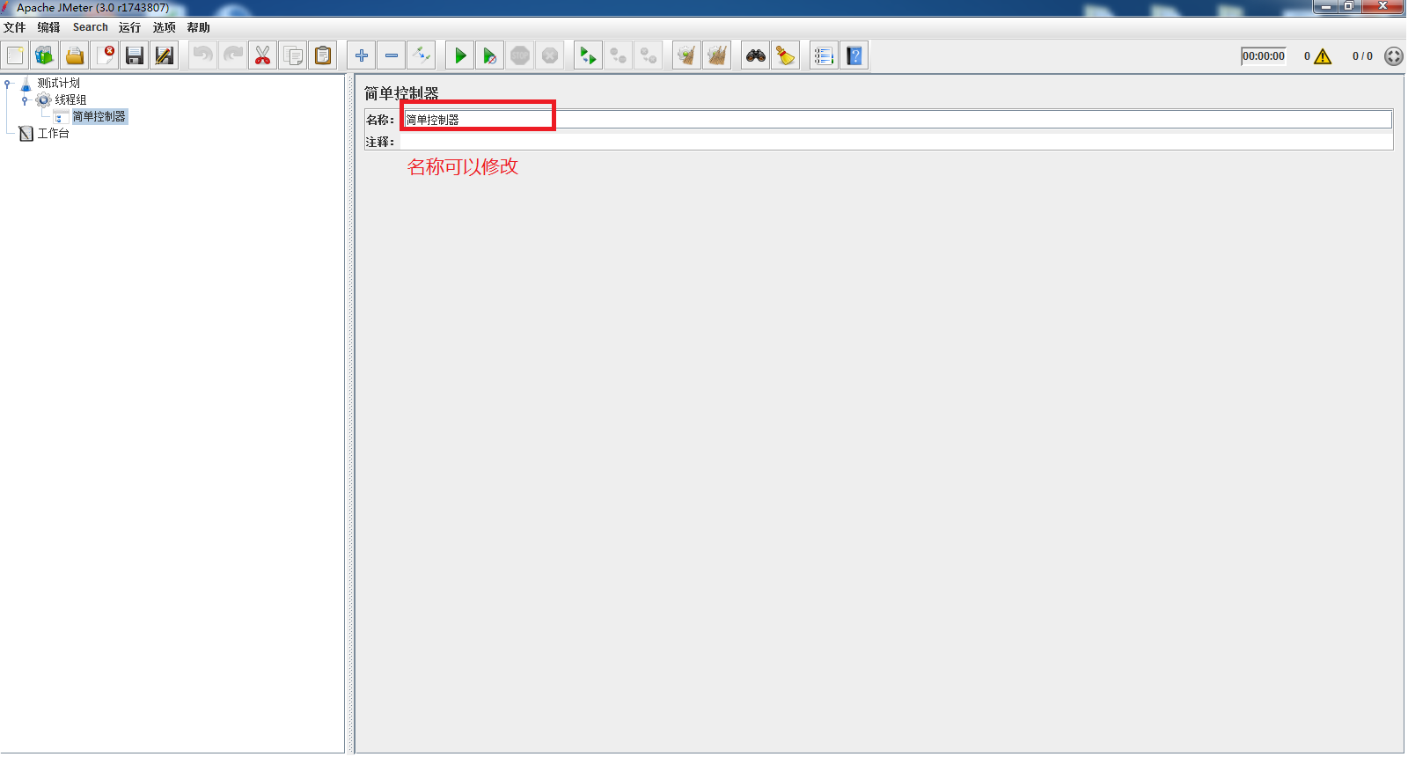
Task: Open the 运行 menu
Action: pyautogui.click(x=129, y=27)
